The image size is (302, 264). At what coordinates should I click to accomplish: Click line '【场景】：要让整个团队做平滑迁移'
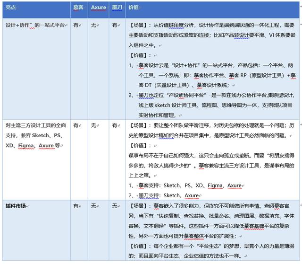pyautogui.click(x=211, y=125)
